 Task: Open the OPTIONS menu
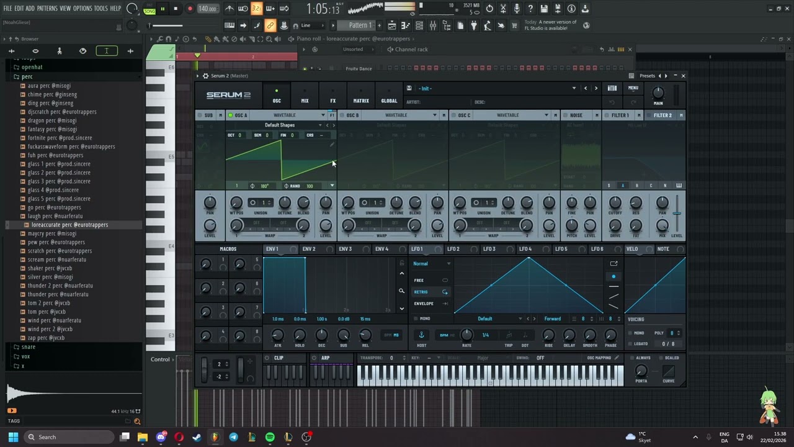83,9
